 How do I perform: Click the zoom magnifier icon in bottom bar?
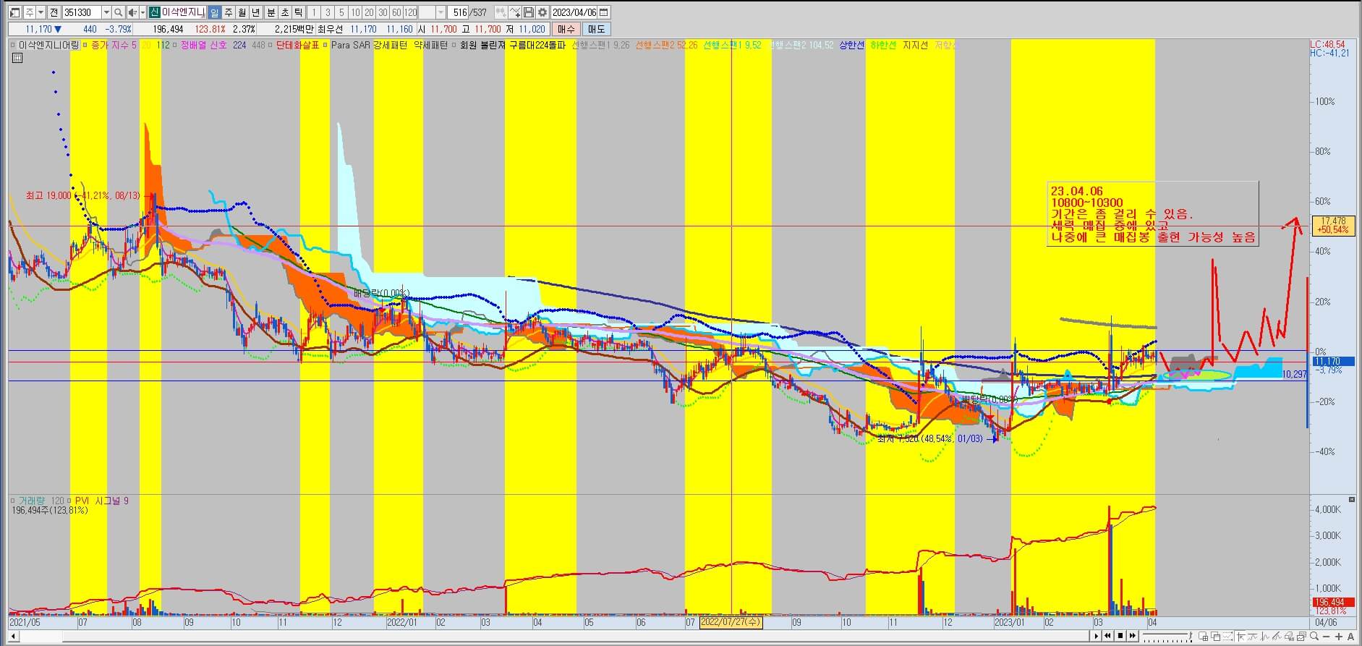tap(1314, 636)
